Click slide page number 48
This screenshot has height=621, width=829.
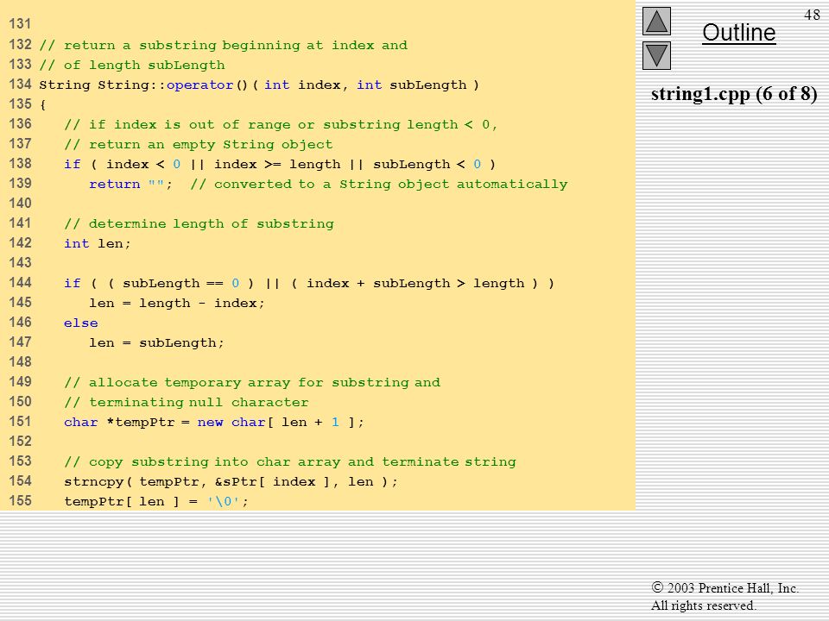(812, 15)
